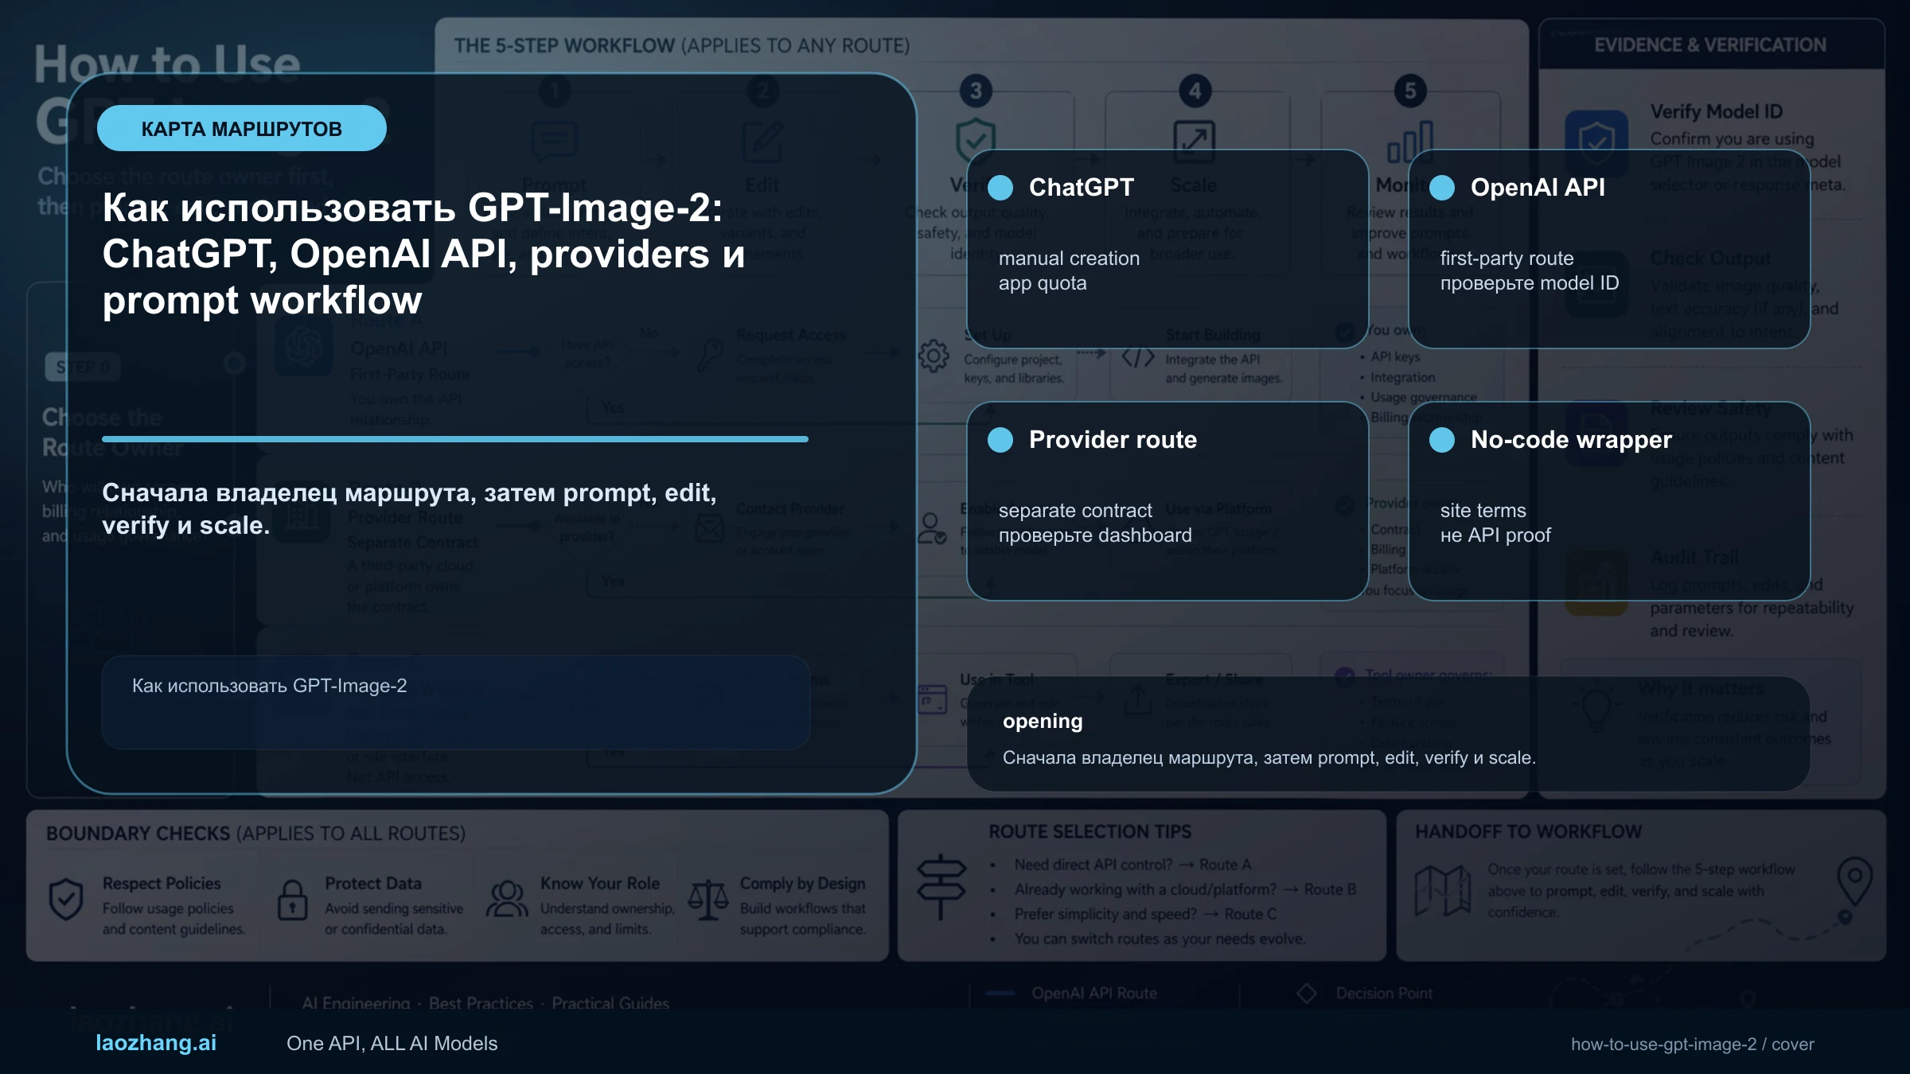Image resolution: width=1910 pixels, height=1074 pixels.
Task: Click the Start Building code brackets icon
Action: [x=1138, y=357]
